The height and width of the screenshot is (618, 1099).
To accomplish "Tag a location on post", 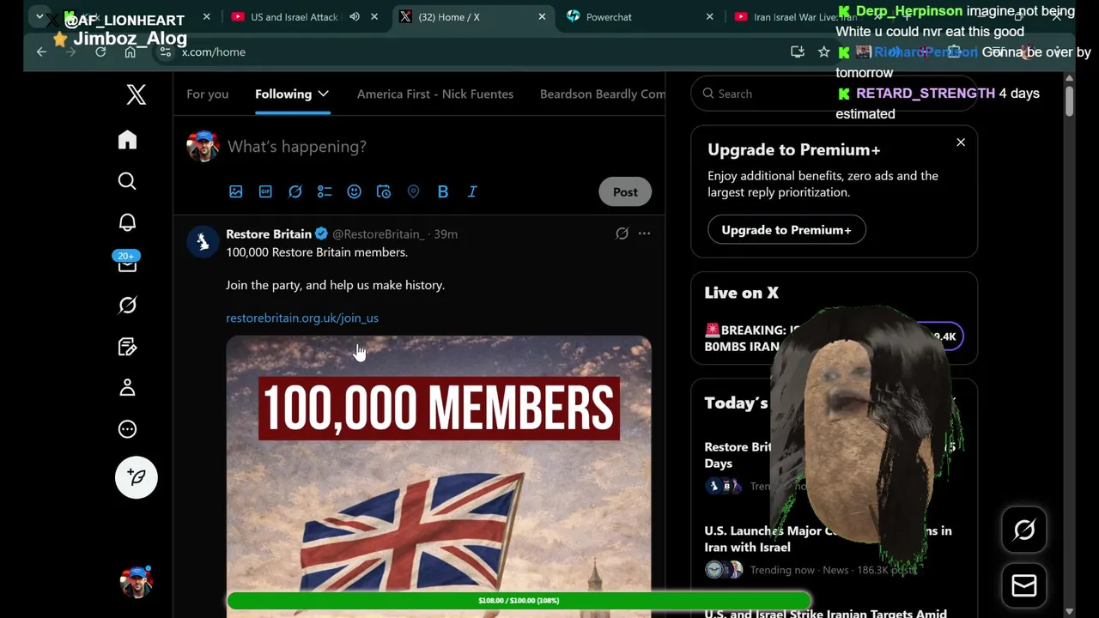I will (413, 191).
